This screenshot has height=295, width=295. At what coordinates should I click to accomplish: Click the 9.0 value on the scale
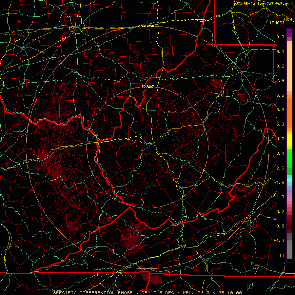280,51
